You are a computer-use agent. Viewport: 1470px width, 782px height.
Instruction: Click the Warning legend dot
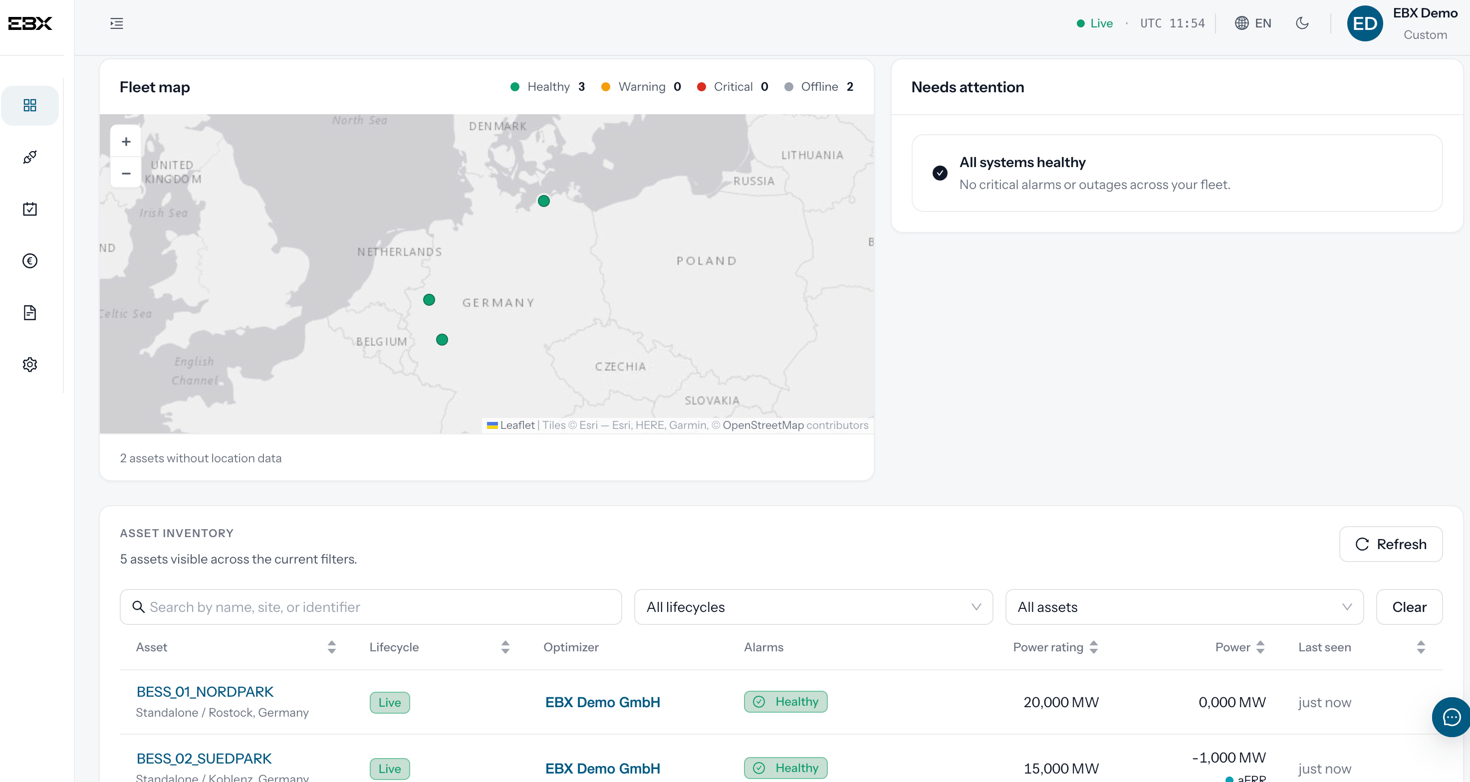pyautogui.click(x=606, y=87)
